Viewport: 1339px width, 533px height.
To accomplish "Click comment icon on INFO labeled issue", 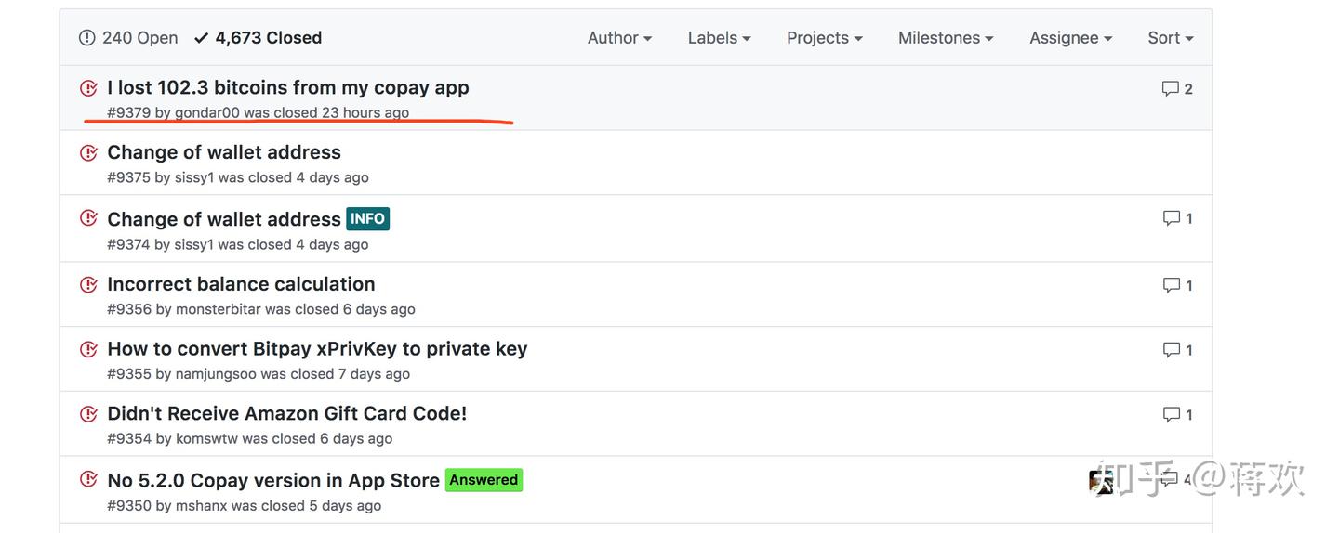I will tap(1171, 218).
